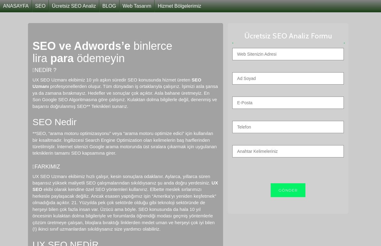
Task: Navigate to the BLOG page
Action: pos(109,6)
